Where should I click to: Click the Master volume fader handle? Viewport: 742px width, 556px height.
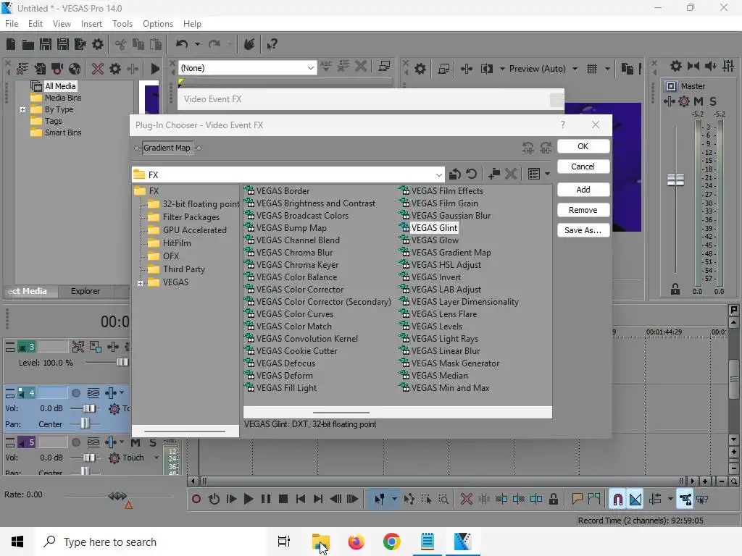click(x=675, y=180)
